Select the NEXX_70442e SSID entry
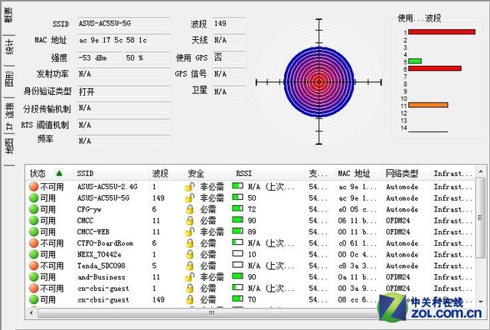The width and height of the screenshot is (490, 330). 100,254
